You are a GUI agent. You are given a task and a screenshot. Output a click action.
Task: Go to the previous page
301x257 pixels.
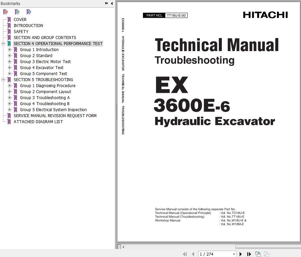(193, 254)
